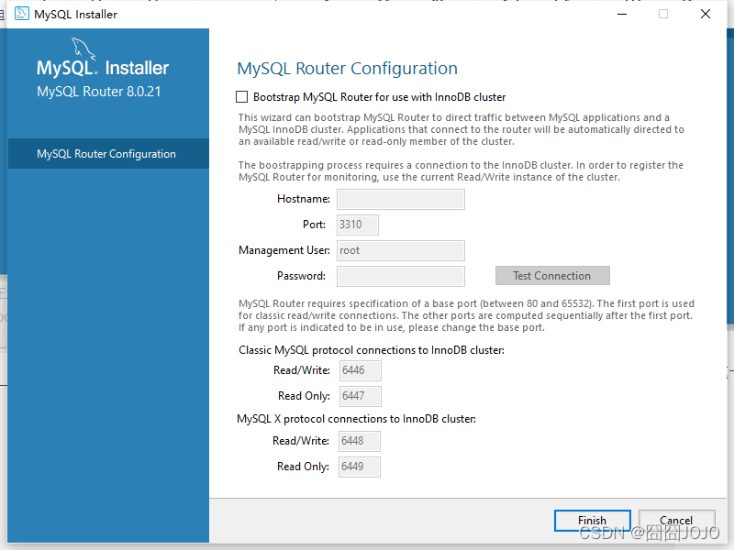The width and height of the screenshot is (734, 550).
Task: Click the Test Connection button
Action: (552, 276)
